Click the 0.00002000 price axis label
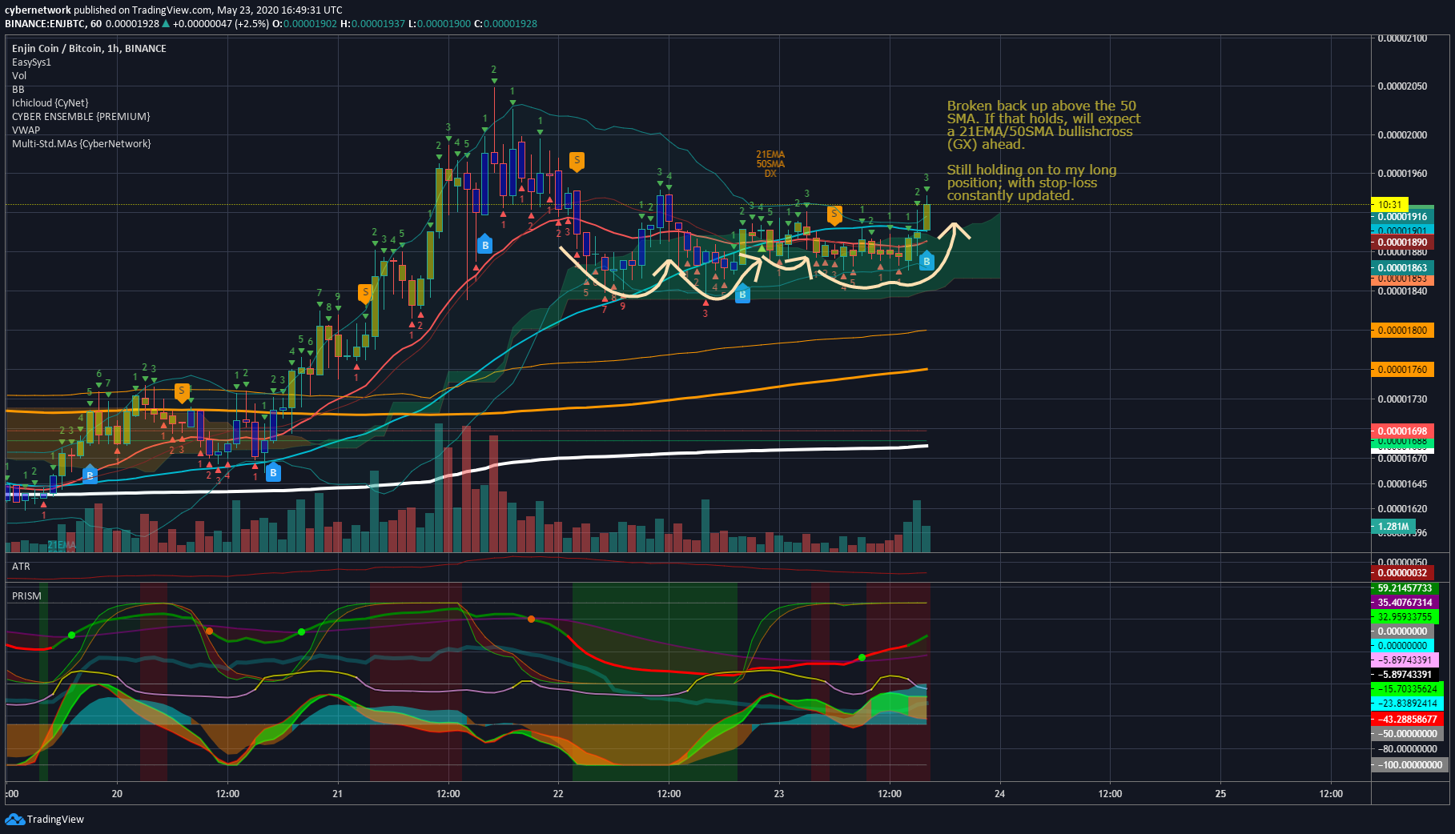 1402,134
